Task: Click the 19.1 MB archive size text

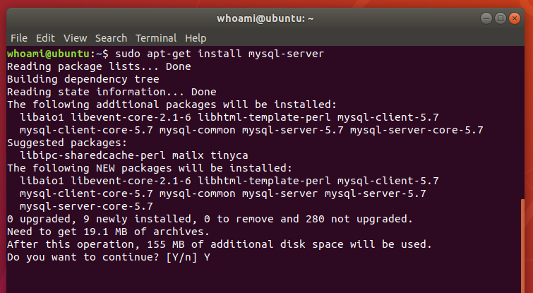Action: click(96, 232)
